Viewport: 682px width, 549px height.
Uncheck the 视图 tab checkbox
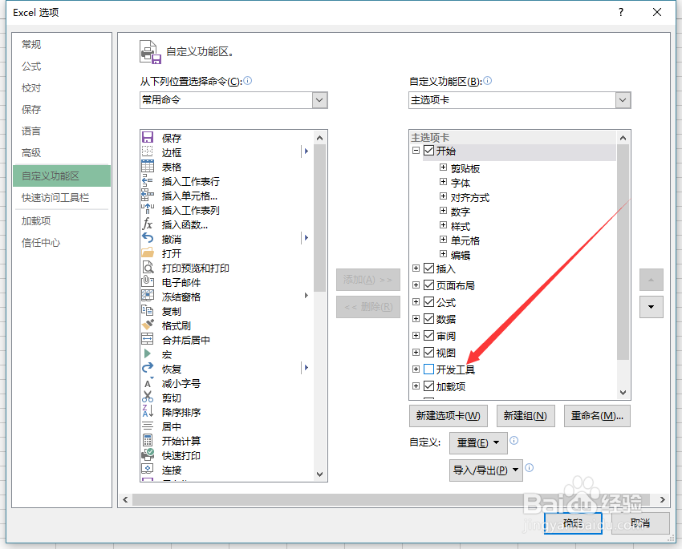[429, 352]
